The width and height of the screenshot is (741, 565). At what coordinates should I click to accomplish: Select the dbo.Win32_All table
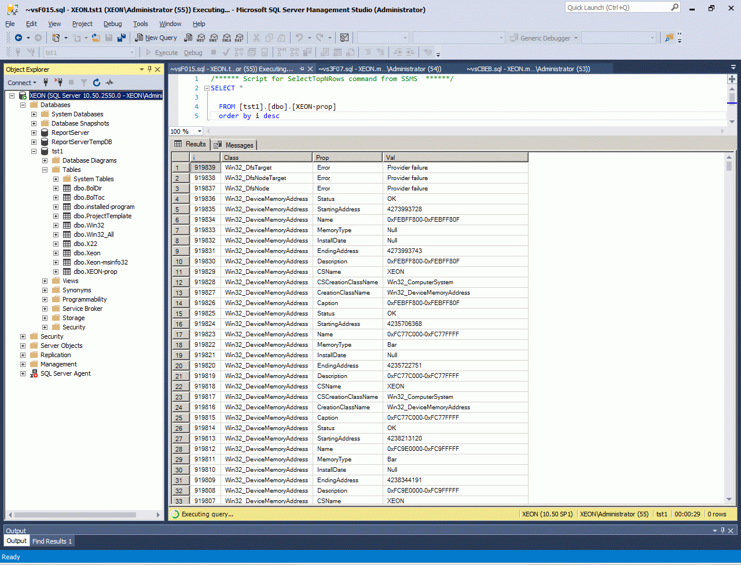94,234
